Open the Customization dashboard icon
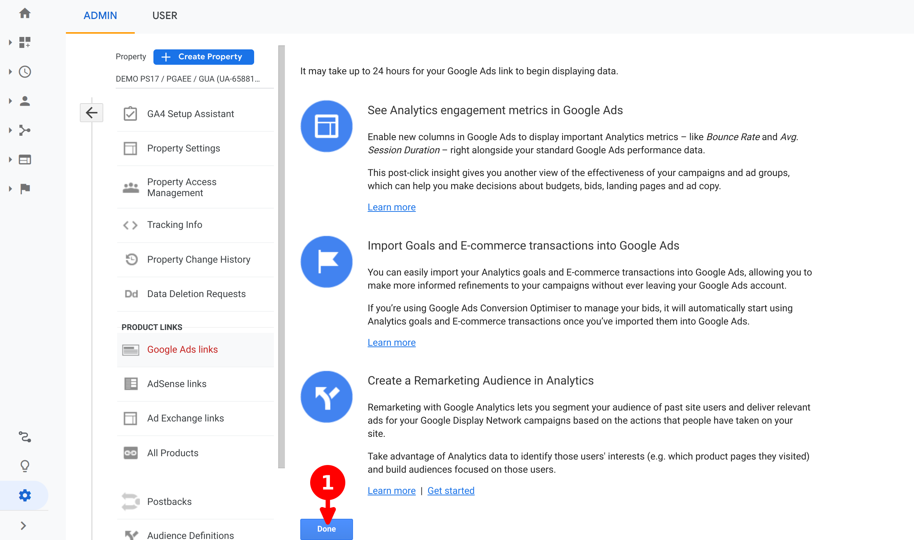This screenshot has height=540, width=914. click(25, 42)
